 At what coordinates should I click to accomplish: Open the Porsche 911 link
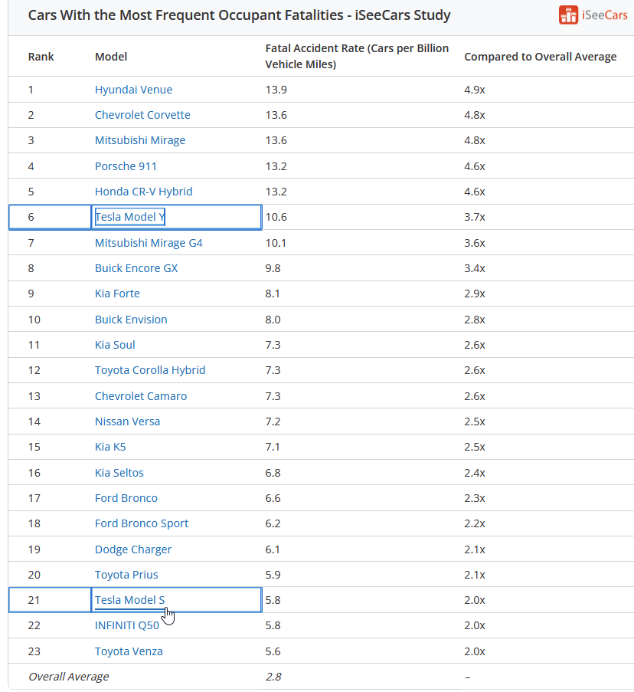(126, 166)
